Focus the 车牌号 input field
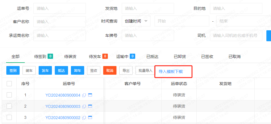Screen dimensions: 271x124 point(148,35)
